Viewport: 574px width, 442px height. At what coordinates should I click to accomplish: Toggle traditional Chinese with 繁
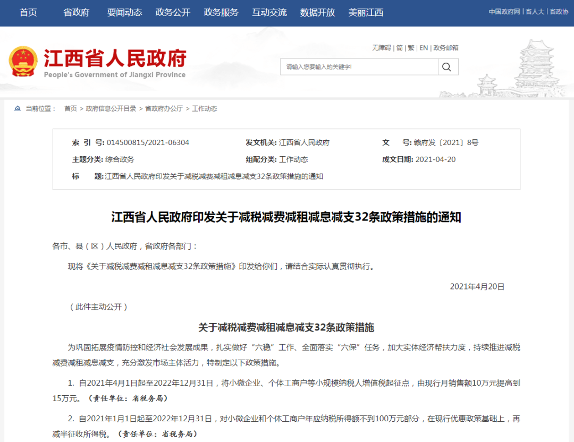point(410,48)
